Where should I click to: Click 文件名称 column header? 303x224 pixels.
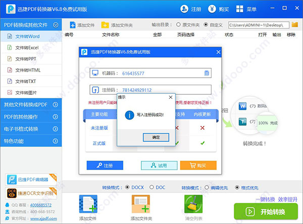[x=111, y=35]
